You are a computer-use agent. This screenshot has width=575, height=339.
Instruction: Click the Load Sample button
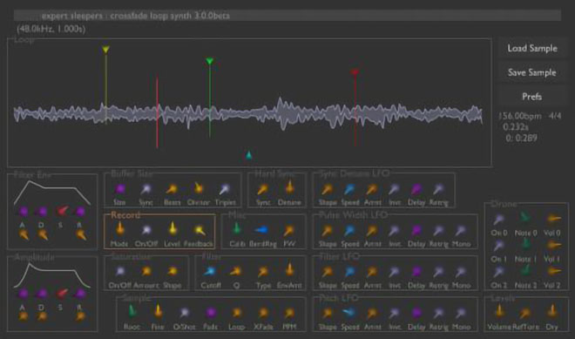(531, 48)
